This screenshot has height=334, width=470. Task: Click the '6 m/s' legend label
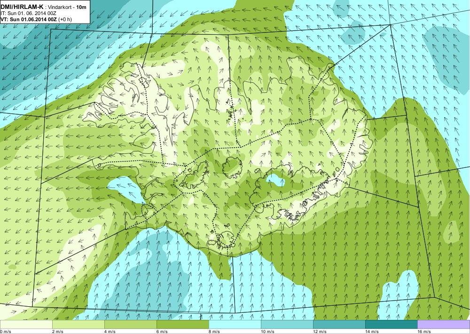162,331
